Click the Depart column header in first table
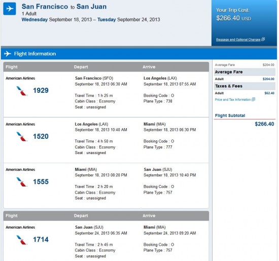This screenshot has width=279, height=261. pyautogui.click(x=81, y=67)
